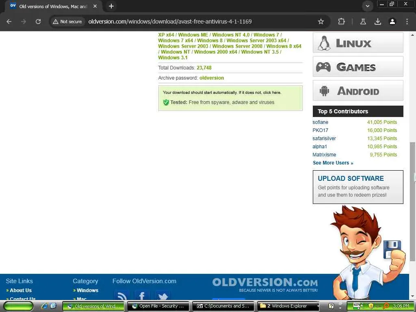416x312 pixels.
Task: Open the Chrome three-dot menu
Action: pos(407,22)
